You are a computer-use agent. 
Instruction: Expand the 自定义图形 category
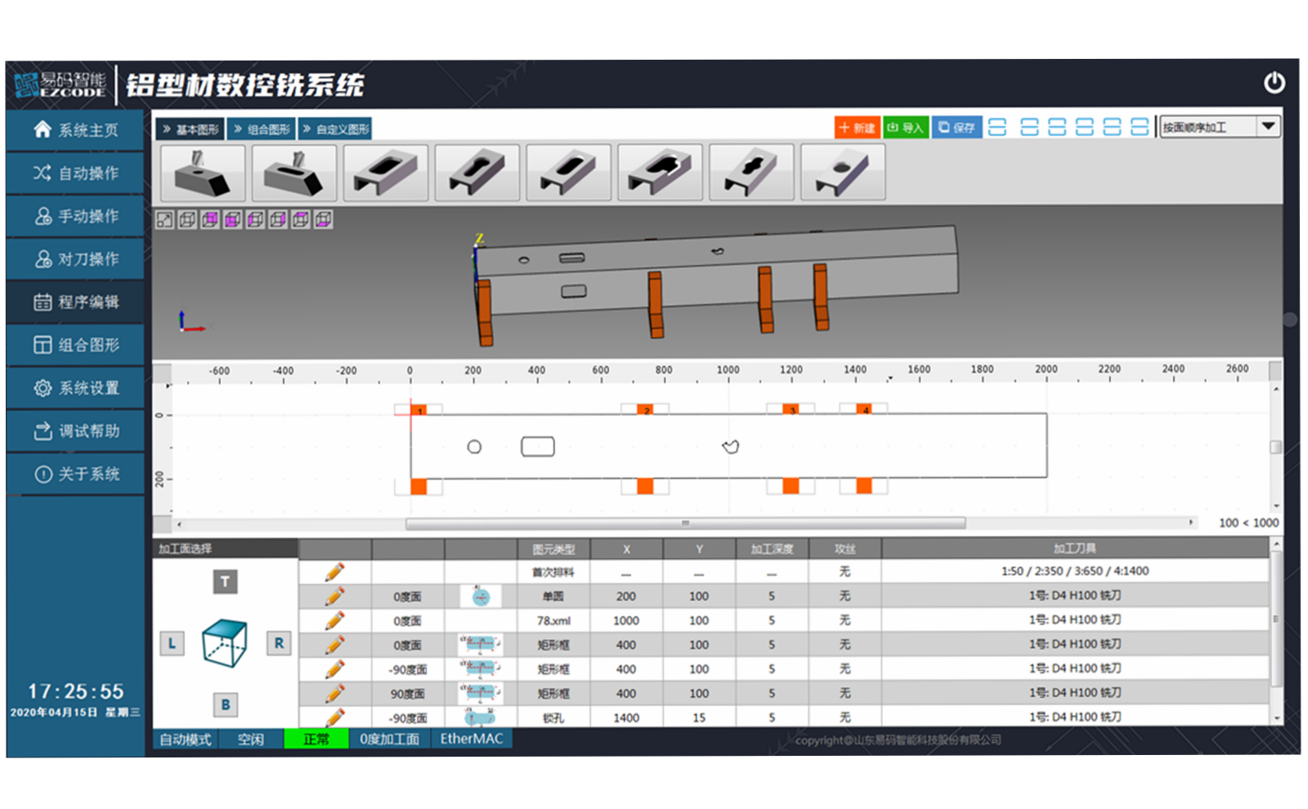[x=336, y=129]
